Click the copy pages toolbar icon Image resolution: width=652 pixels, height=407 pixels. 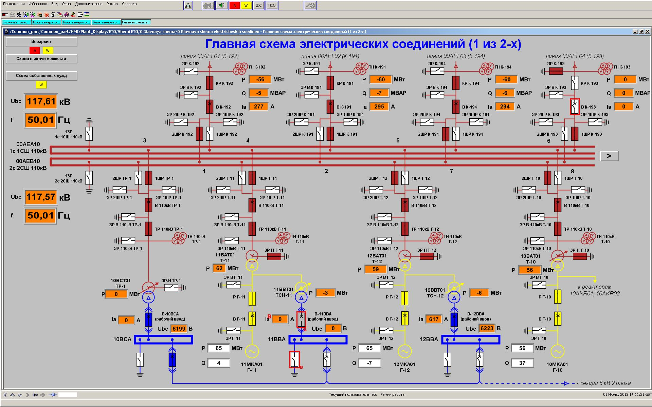coord(53,15)
